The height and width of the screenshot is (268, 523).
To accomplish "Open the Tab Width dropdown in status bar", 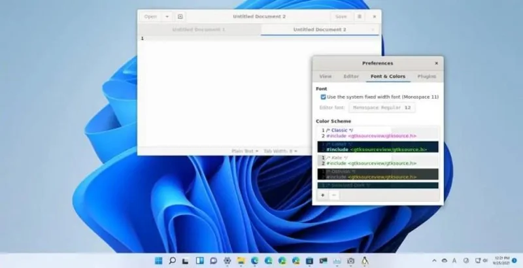I will tap(280, 151).
